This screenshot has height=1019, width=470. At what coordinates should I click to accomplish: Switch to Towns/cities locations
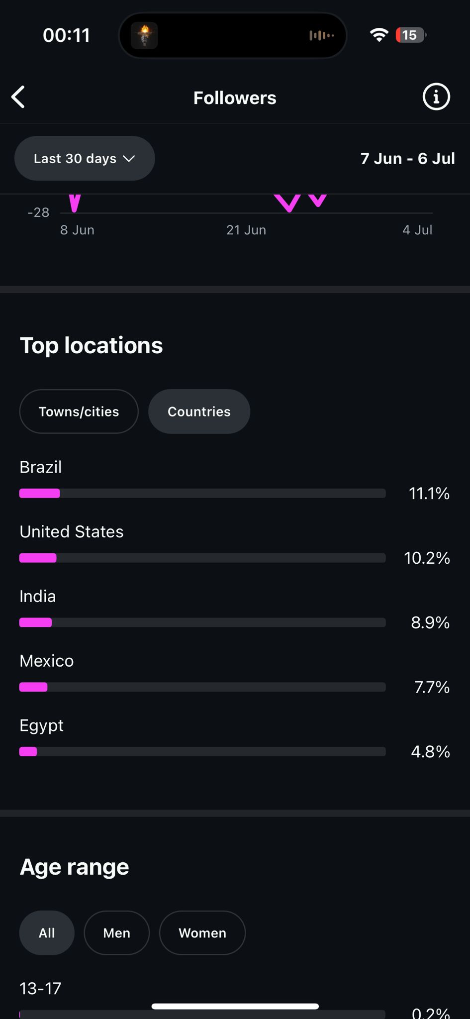click(79, 411)
